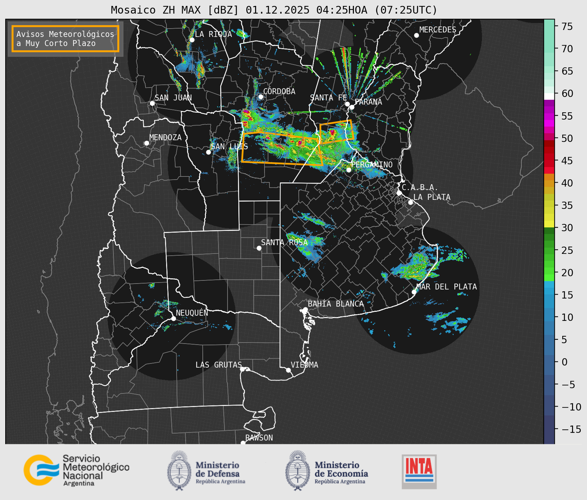Click the Ministerio de Economía crest
The height and width of the screenshot is (500, 587).
click(298, 470)
